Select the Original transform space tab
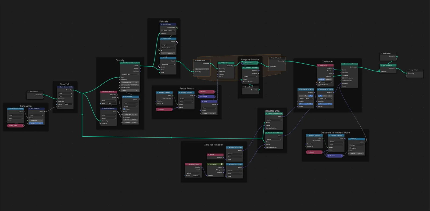Image resolution: width=430 pixels, height=211 pixels. (321, 79)
